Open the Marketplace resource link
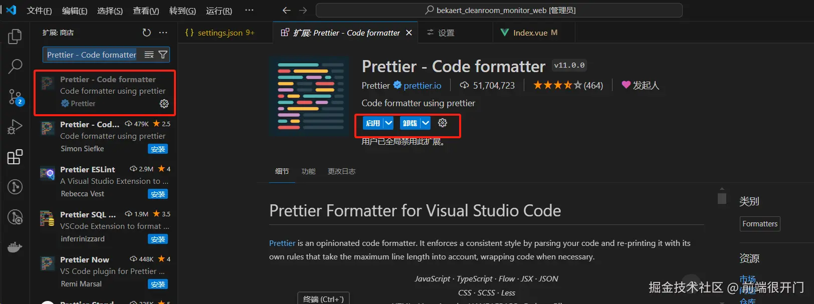814x304 pixels. (747, 279)
